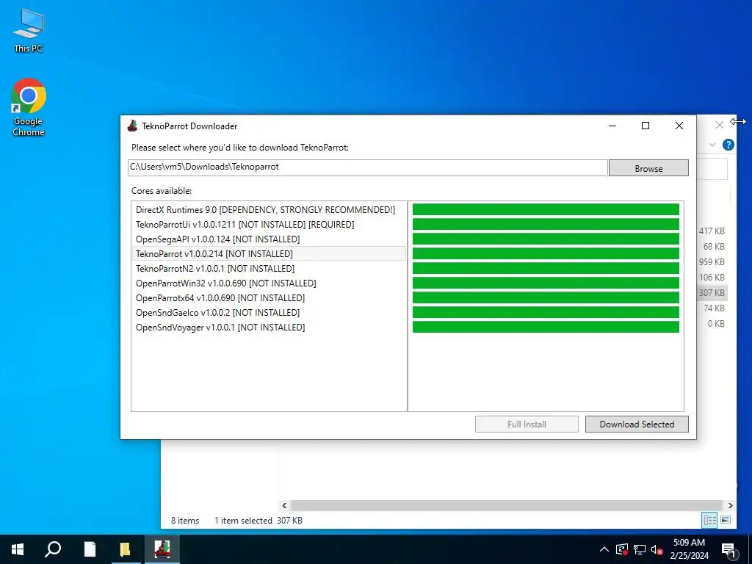Select OpenParrotx64 v1.0.0.690 core
This screenshot has height=564, width=752.
tap(269, 298)
